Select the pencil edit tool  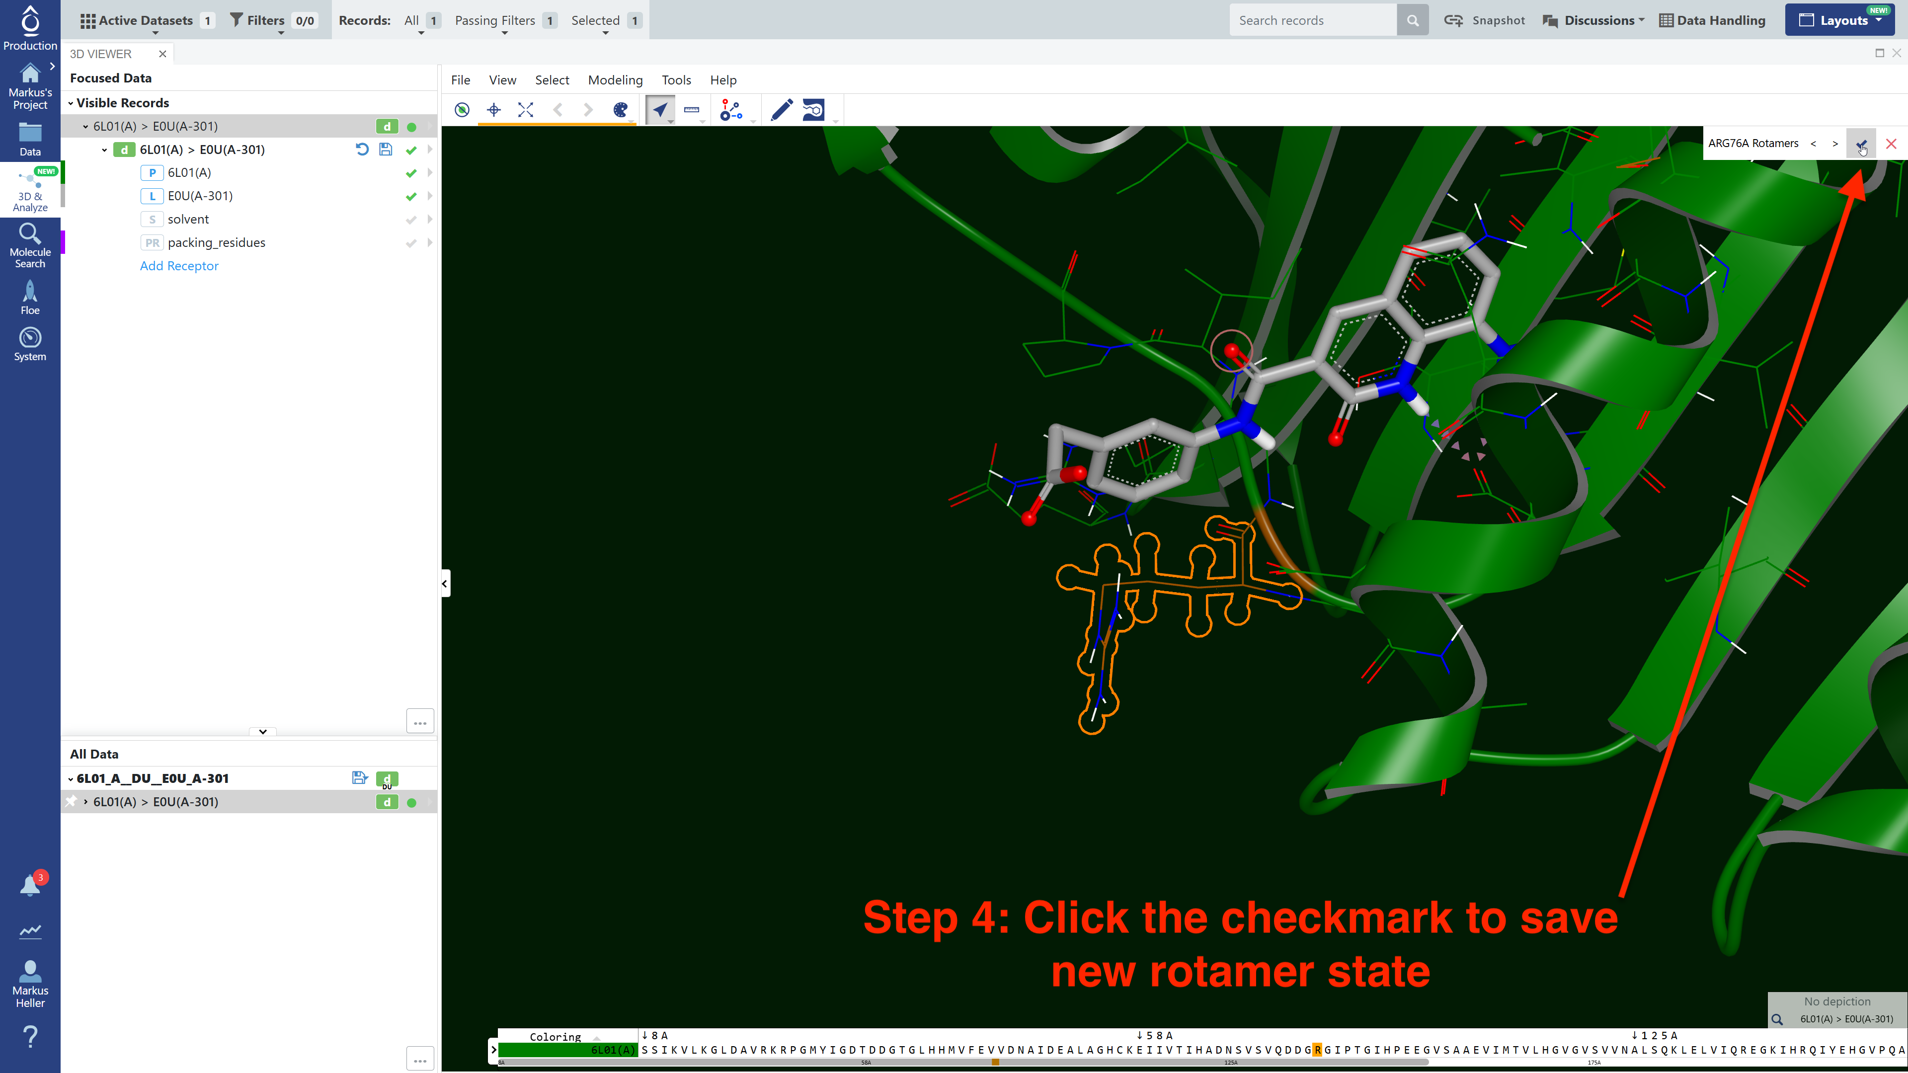[782, 110]
